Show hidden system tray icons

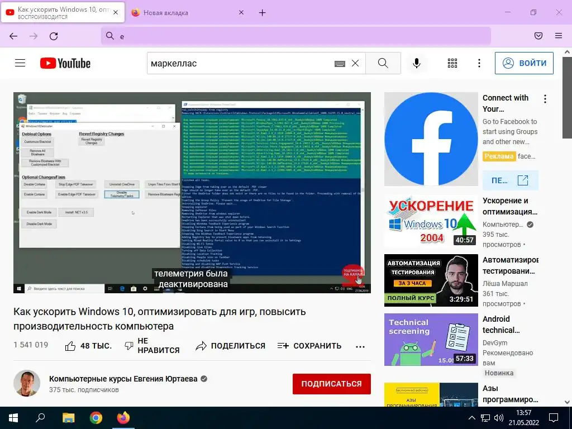[x=471, y=418]
